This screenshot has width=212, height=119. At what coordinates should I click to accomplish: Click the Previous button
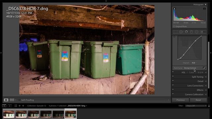click(x=181, y=100)
